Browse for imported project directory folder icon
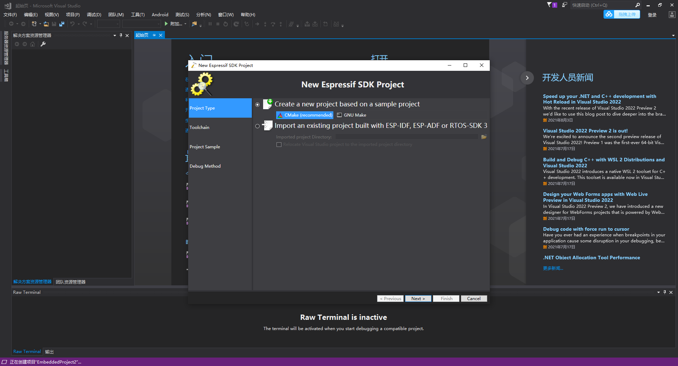 coord(484,137)
